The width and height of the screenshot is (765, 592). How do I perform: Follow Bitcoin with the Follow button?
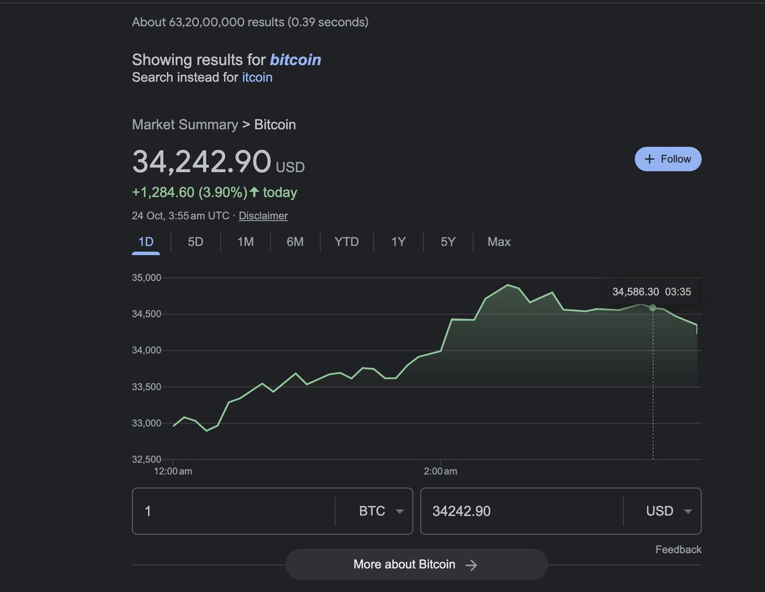click(667, 159)
